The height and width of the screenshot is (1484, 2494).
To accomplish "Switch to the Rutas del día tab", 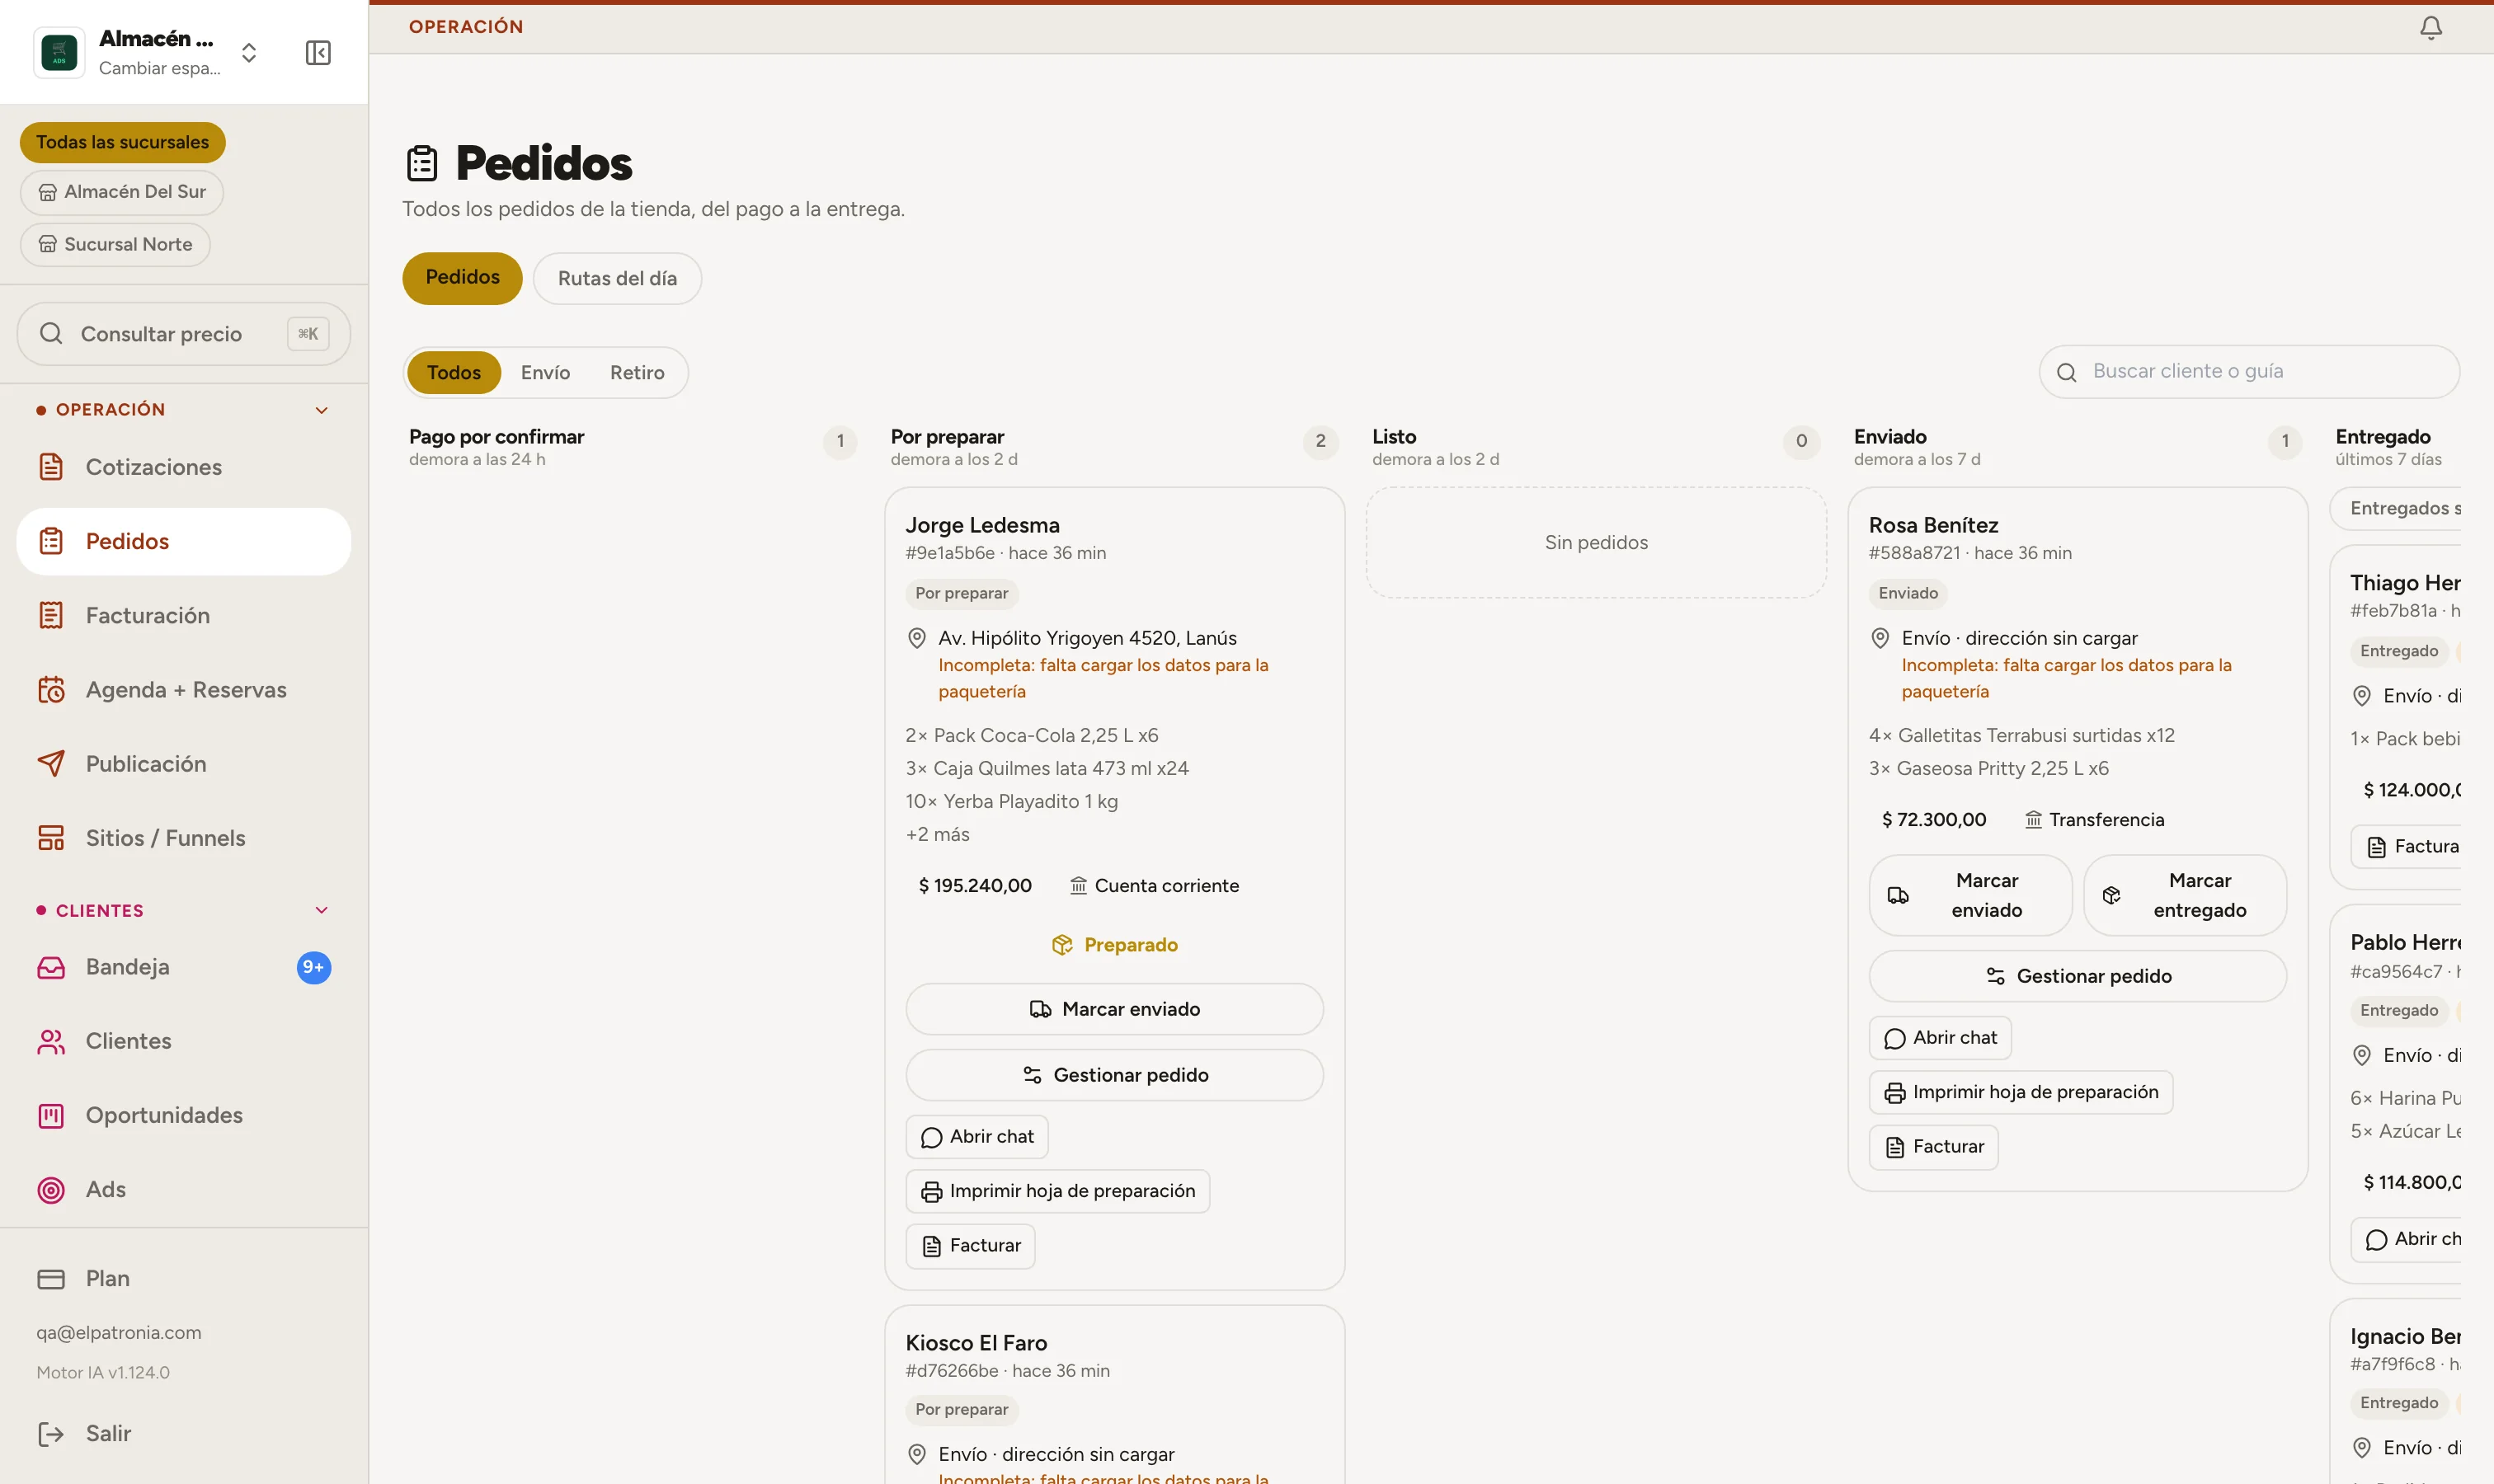I will 617,278.
